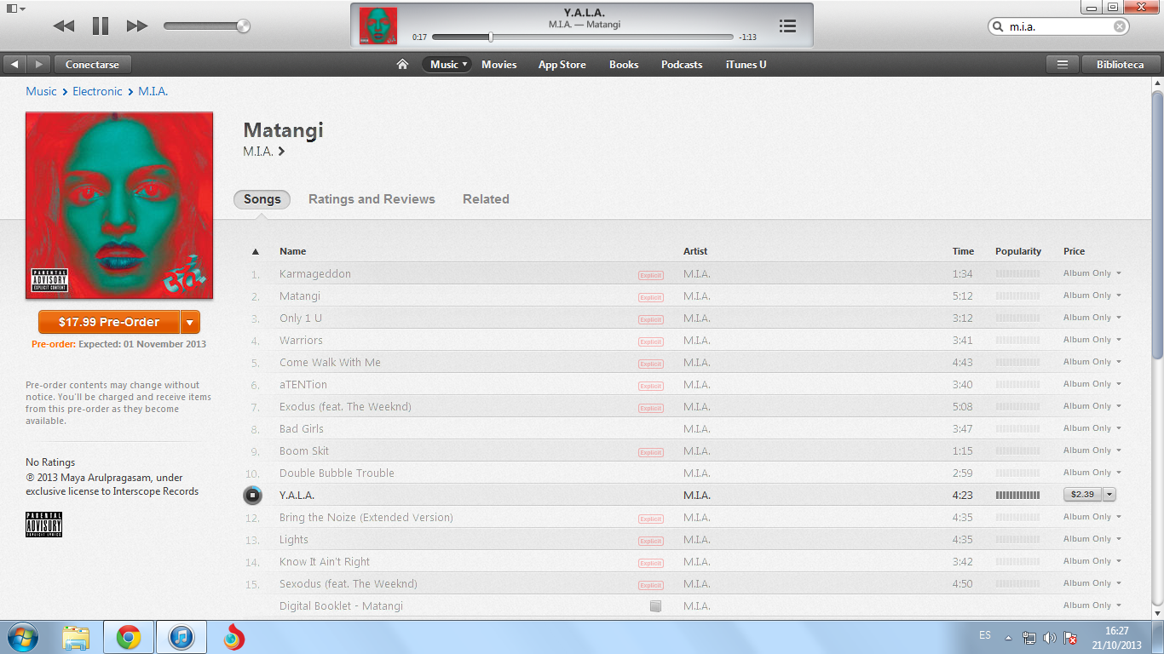Select the Songs tab
The image size is (1164, 654).
pos(262,199)
